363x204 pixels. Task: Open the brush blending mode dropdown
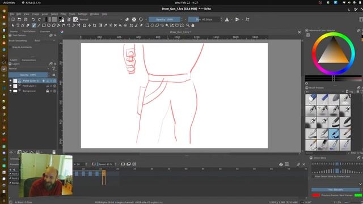(x=100, y=19)
